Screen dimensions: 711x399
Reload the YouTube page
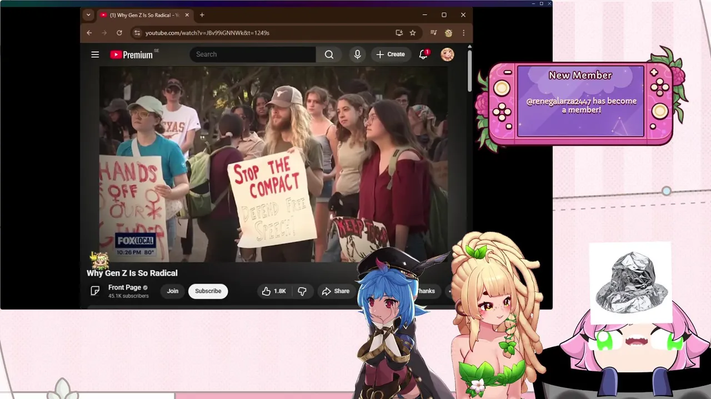pos(119,33)
